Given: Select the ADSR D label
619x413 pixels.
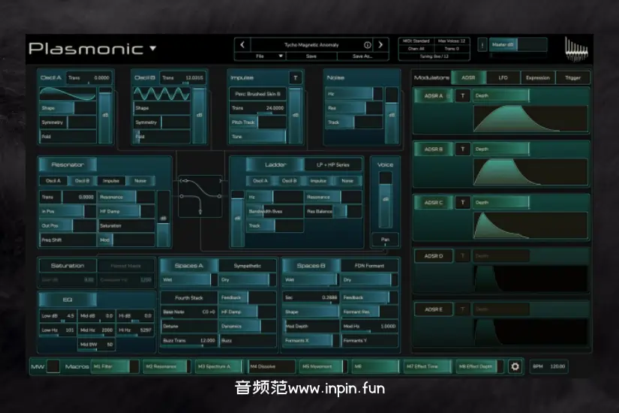Looking at the screenshot, I should tap(434, 256).
